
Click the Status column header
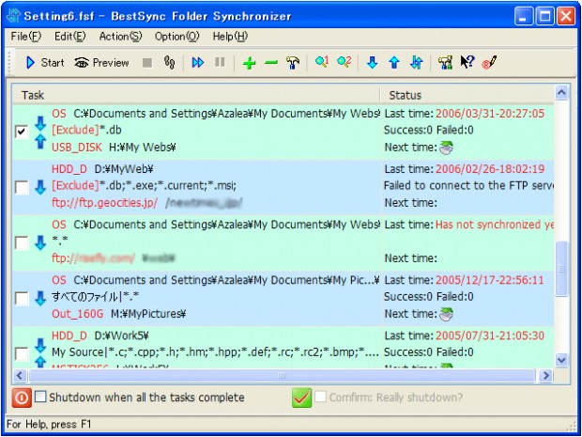pos(467,95)
